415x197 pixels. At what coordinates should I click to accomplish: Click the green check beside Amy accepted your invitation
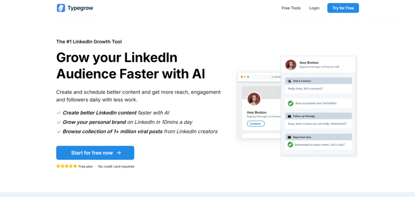[290, 103]
